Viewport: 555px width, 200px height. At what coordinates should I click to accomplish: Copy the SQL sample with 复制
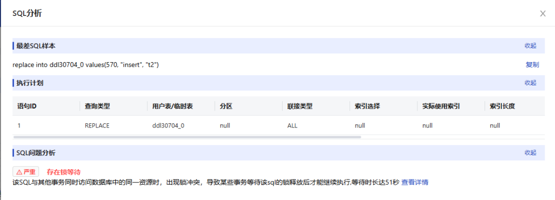pyautogui.click(x=532, y=65)
